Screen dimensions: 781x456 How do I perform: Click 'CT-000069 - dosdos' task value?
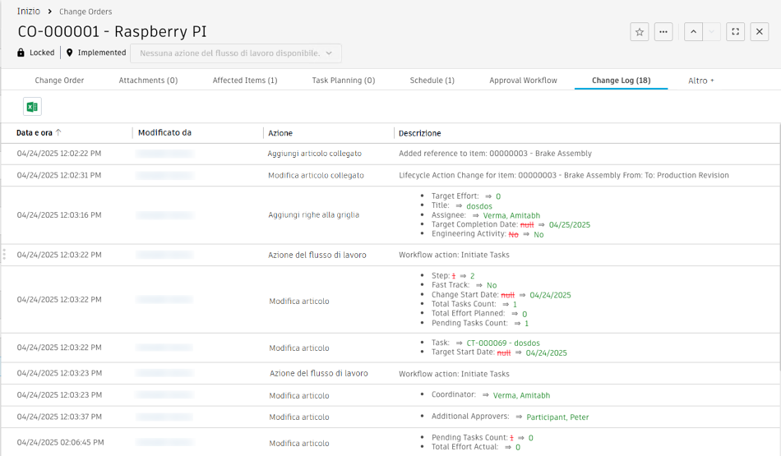tap(503, 343)
